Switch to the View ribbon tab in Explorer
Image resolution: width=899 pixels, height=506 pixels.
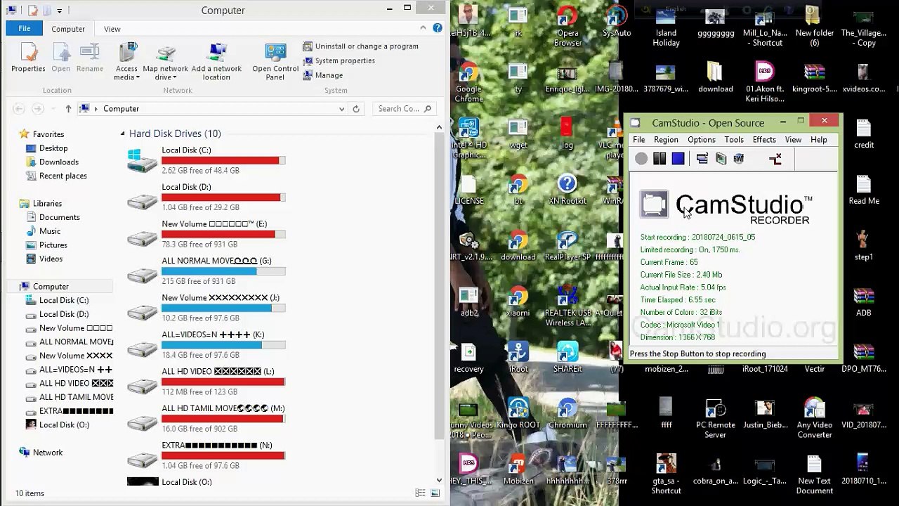(x=112, y=29)
